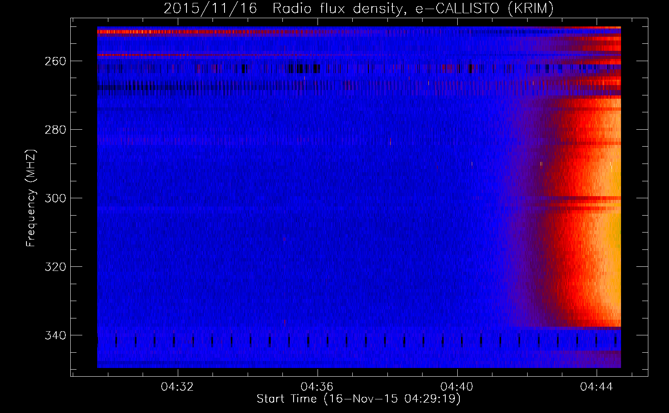Screen dimensions: 669x413
Task: Click the 04:36 time tick label
Action: pyautogui.click(x=317, y=387)
